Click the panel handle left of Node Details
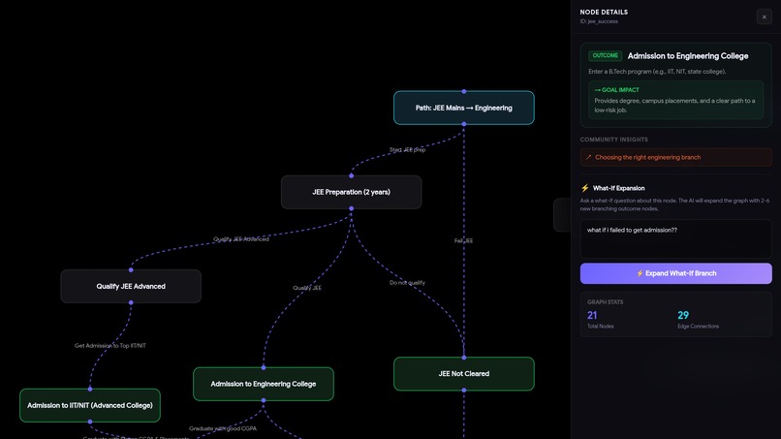Viewport: 781px width, 439px height. [562, 215]
